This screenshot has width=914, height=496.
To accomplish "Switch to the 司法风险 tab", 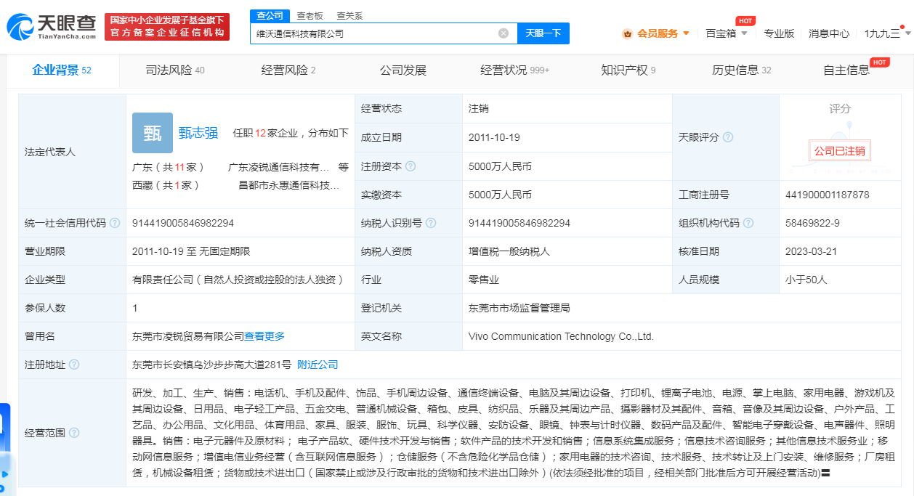I will pyautogui.click(x=175, y=70).
